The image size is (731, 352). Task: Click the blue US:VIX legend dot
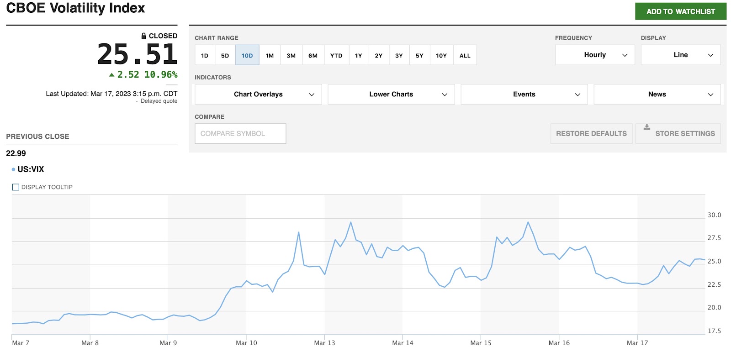coord(13,169)
